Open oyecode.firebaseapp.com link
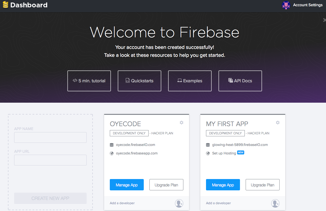 pos(137,153)
